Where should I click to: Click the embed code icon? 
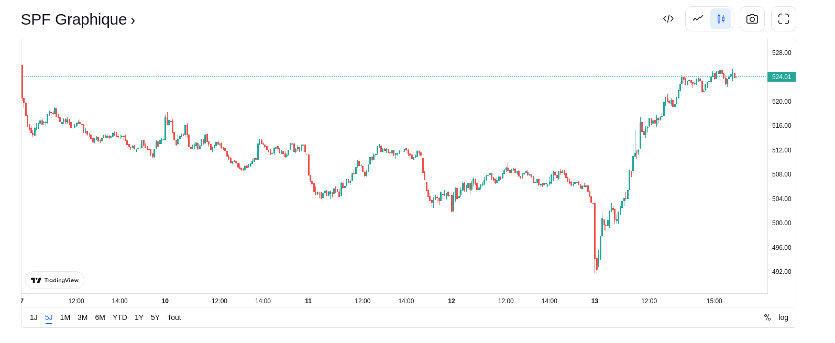pos(668,19)
